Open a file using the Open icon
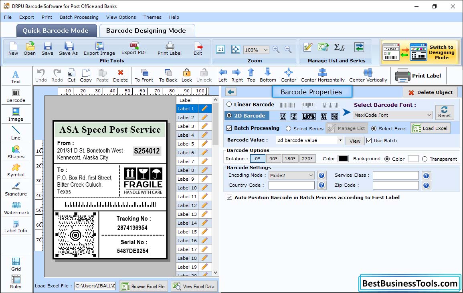 pyautogui.click(x=30, y=49)
